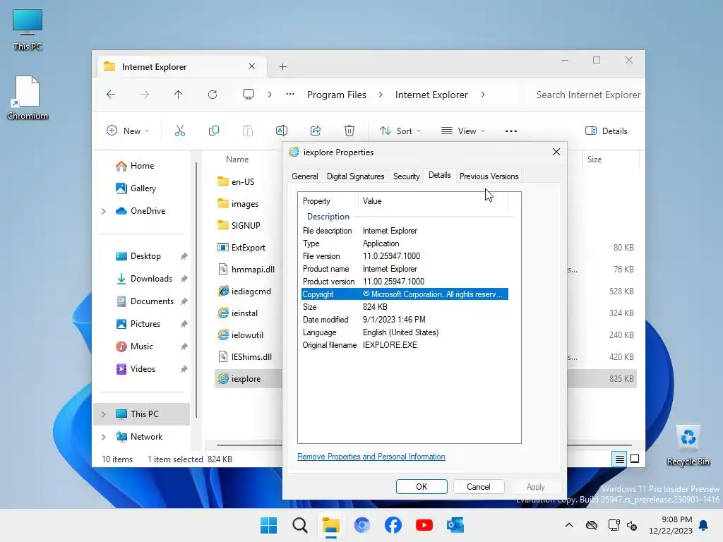This screenshot has width=723, height=542.
Task: Click the Share icon in toolbar
Action: coord(316,131)
